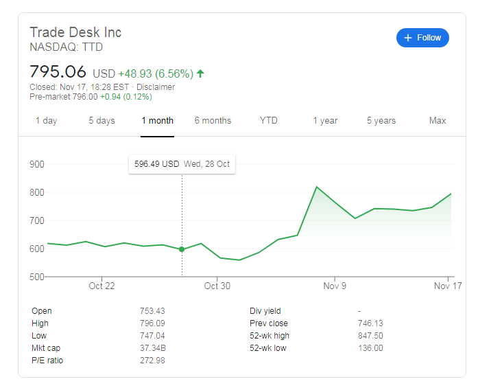Click the Prev close value 746.13
Screen dimensions: 478x388
click(x=370, y=323)
